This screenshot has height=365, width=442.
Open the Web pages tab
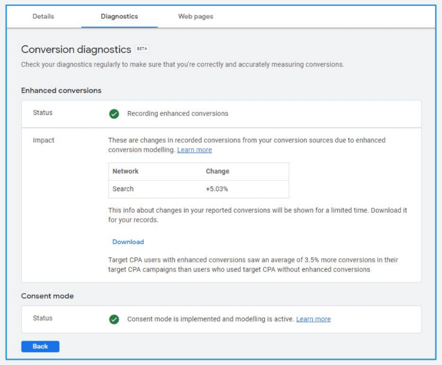[x=195, y=16]
